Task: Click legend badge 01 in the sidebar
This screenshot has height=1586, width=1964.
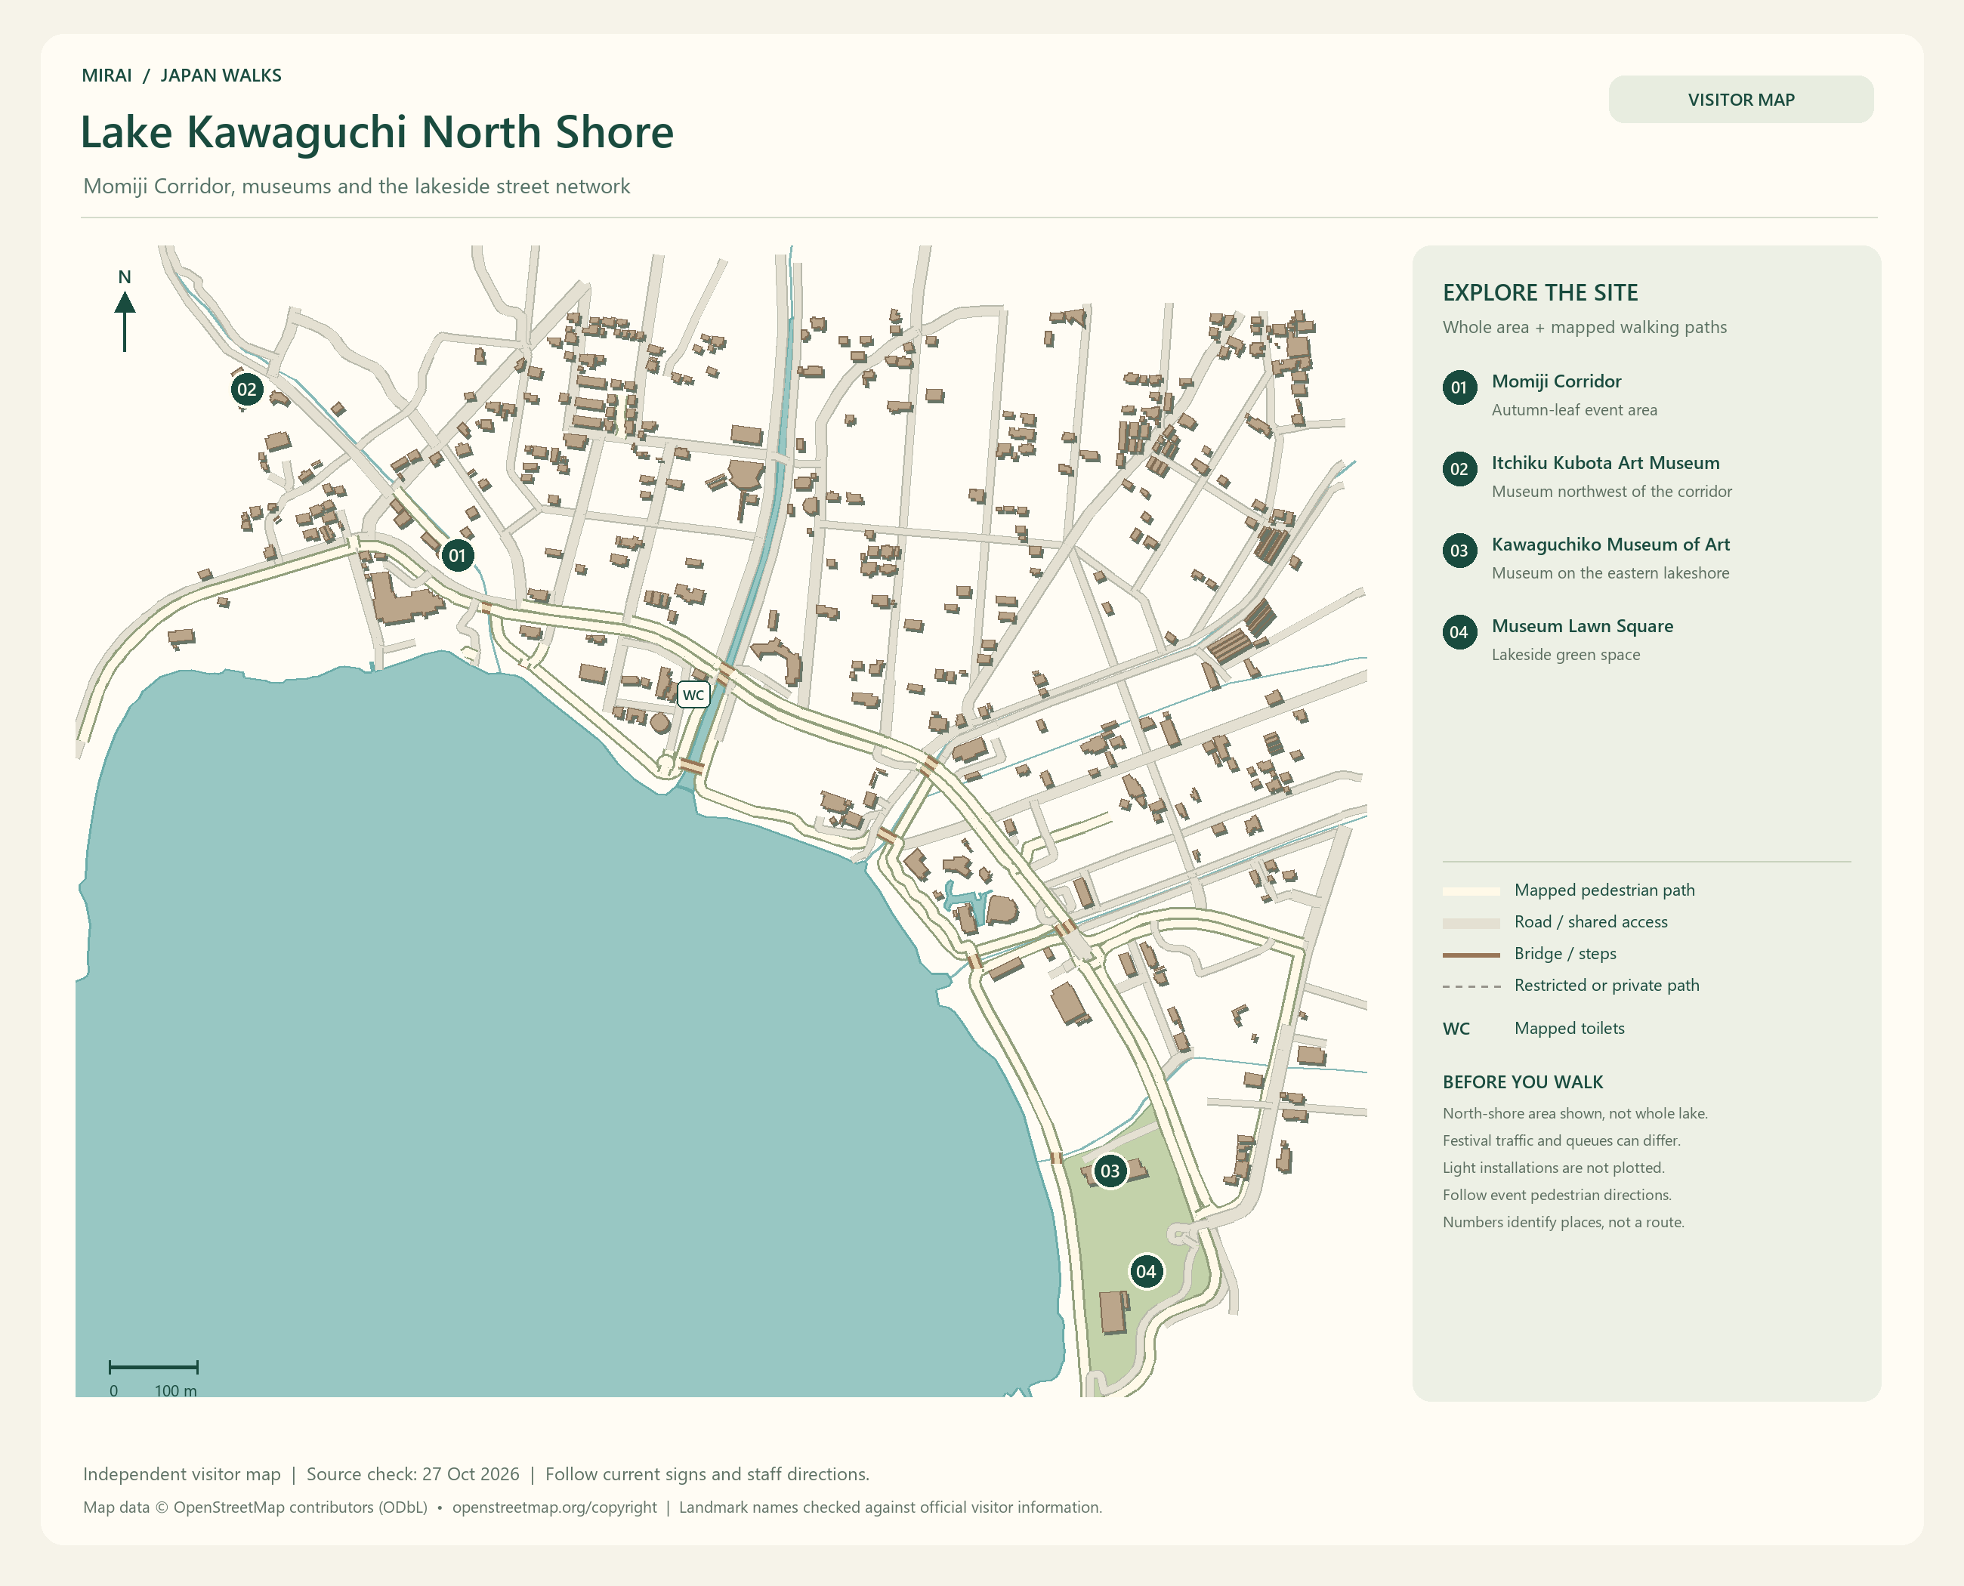Action: (1459, 387)
